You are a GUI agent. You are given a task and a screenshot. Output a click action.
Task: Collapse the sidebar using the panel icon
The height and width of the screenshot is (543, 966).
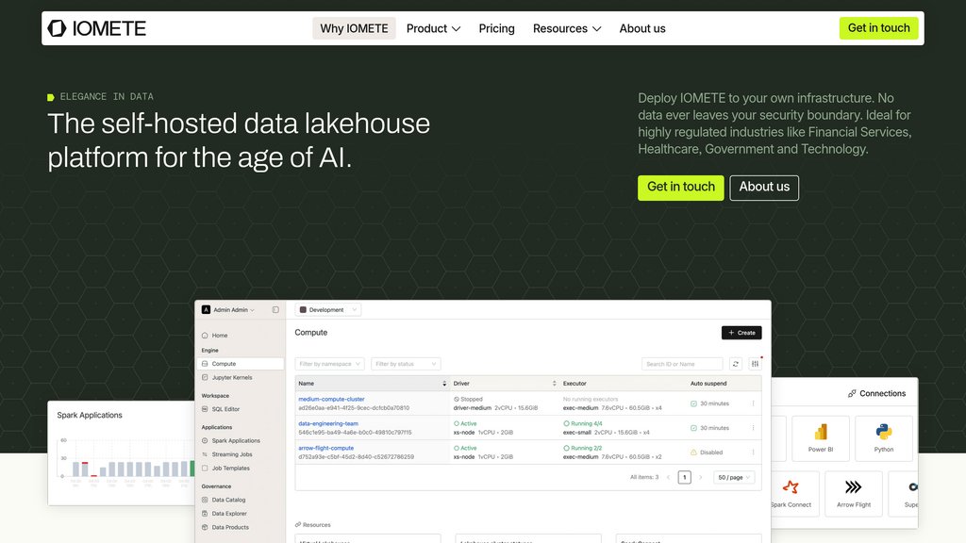point(275,309)
